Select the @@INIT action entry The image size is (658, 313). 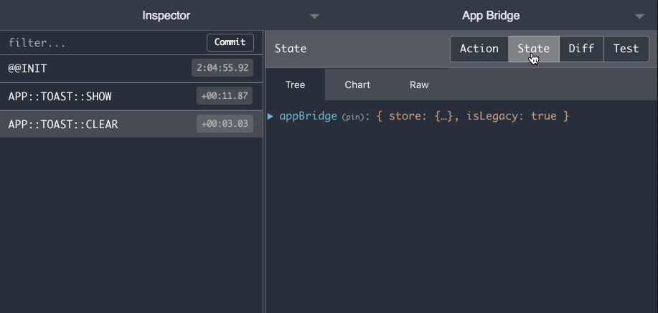point(131,68)
